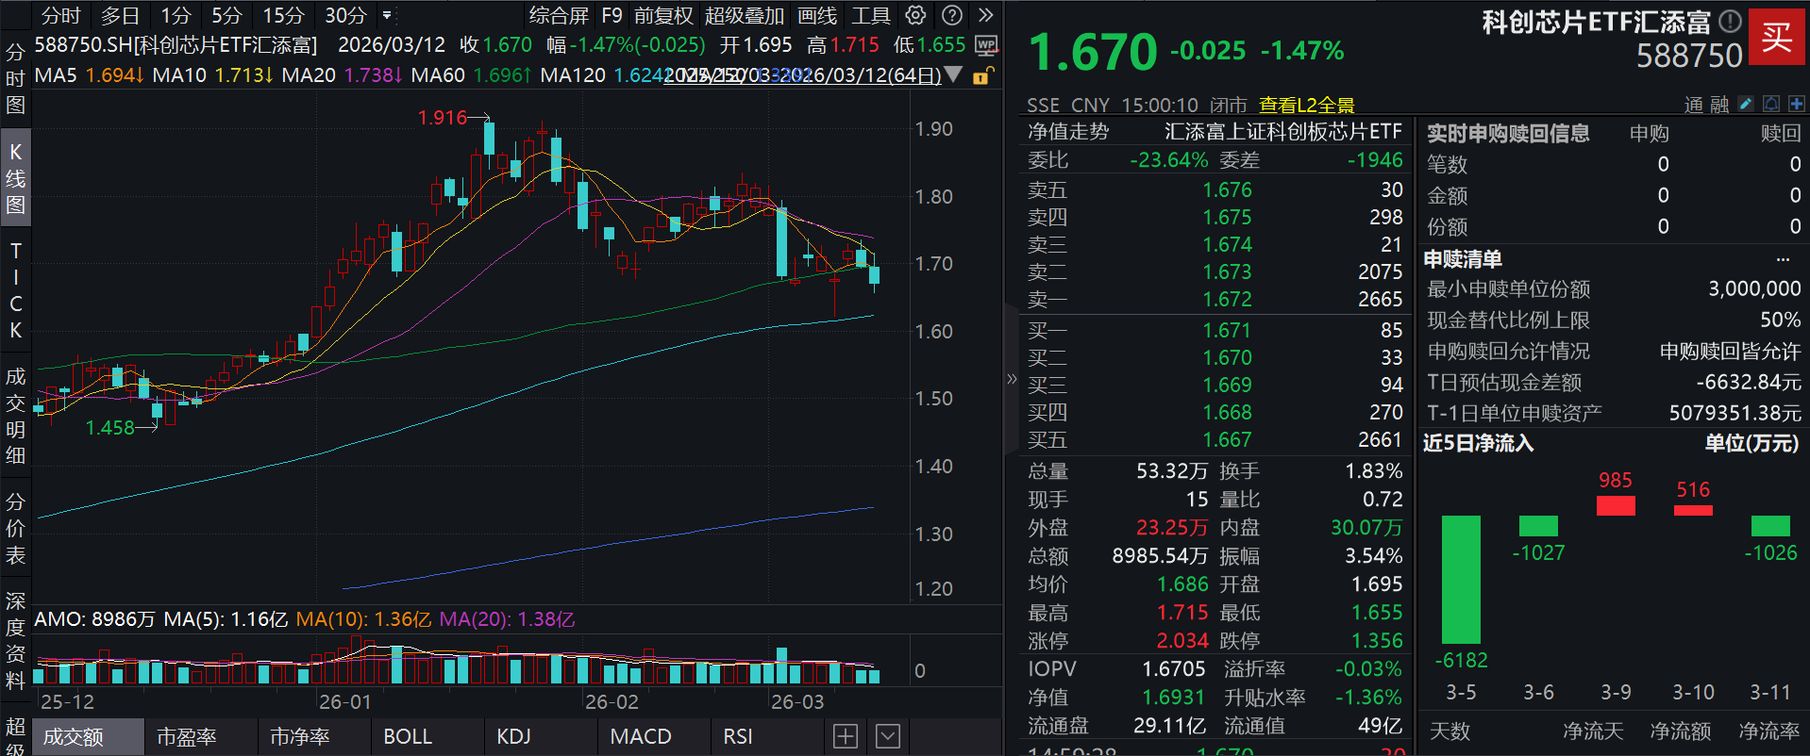Select the 15分 period

click(x=283, y=15)
